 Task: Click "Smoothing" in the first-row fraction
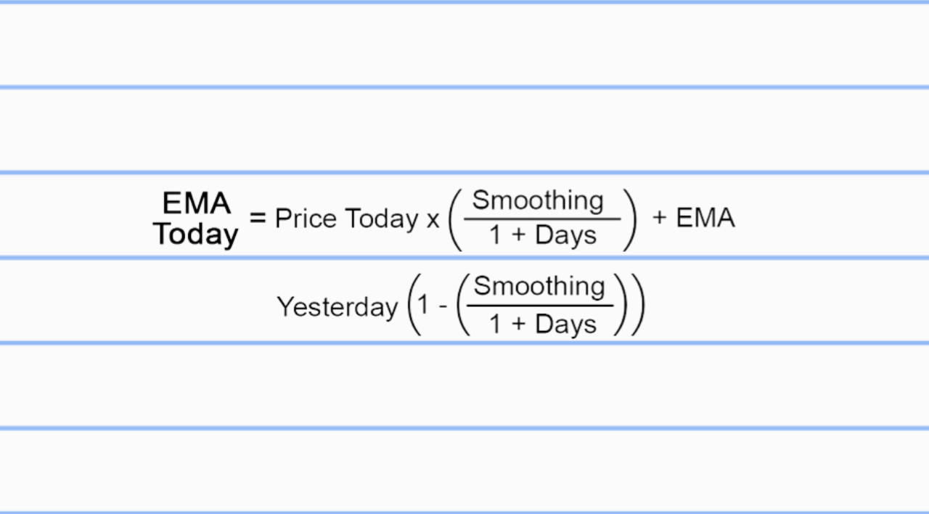coord(538,201)
